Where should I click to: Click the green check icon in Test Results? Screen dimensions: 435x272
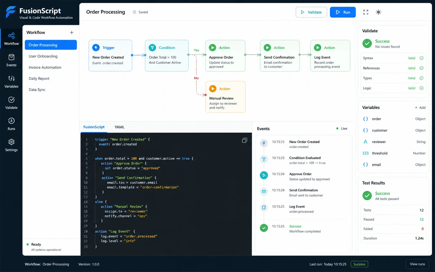coord(367,196)
